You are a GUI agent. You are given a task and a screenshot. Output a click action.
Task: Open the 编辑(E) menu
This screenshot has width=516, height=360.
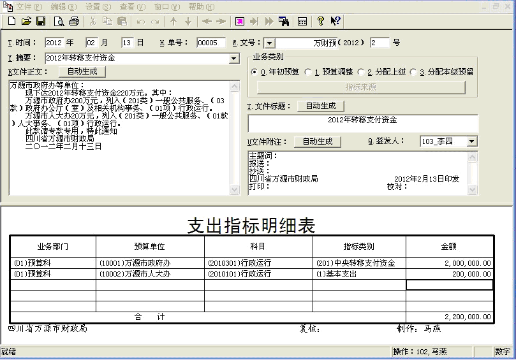coord(64,6)
